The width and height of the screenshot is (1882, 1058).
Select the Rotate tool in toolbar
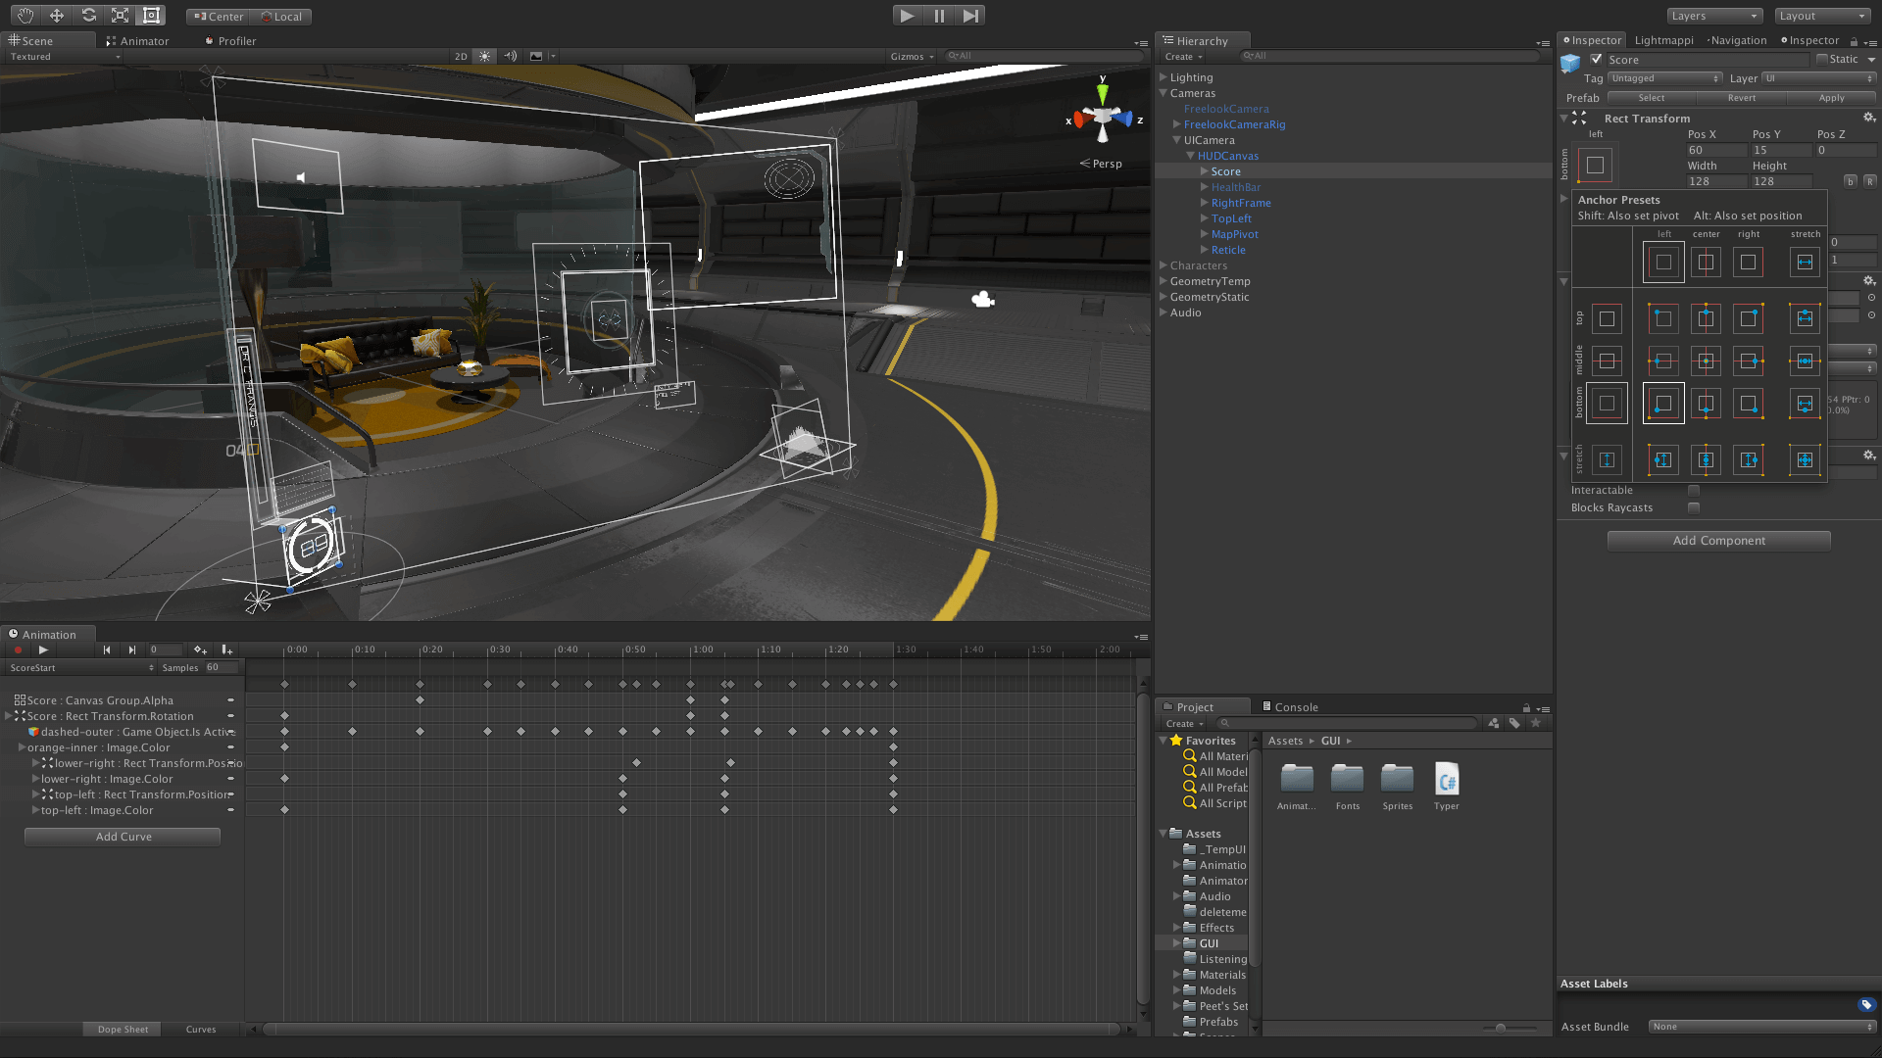coord(88,16)
